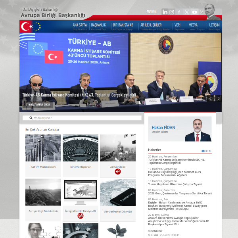
Task: Go to next slide arrow
Action: 218,99
